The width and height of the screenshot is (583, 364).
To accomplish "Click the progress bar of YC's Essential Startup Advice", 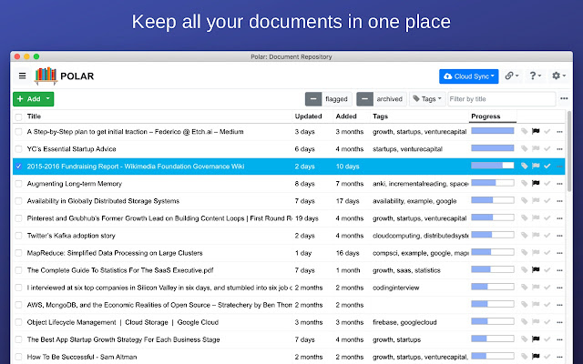I will (493, 148).
